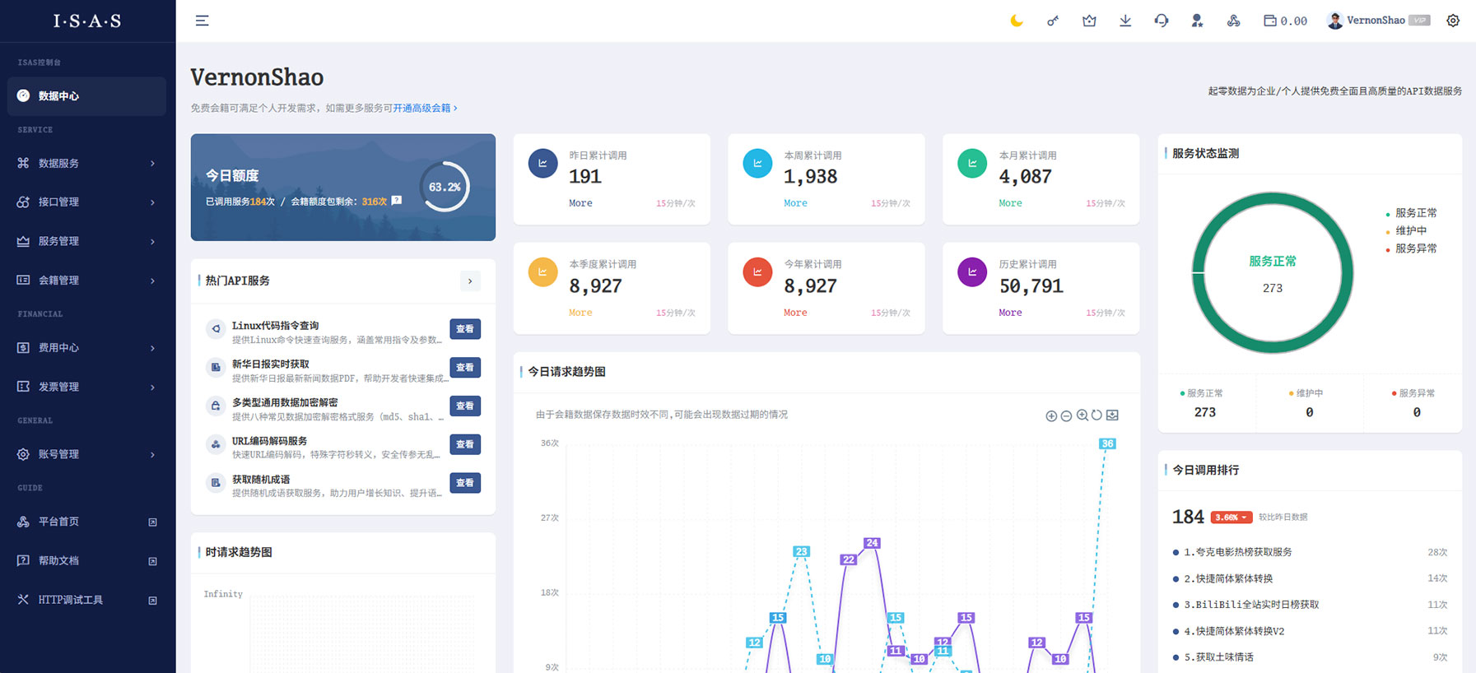Screen dimensions: 1476x673
Task: Expand the 服务管理 sidebar menu
Action: [x=86, y=242]
